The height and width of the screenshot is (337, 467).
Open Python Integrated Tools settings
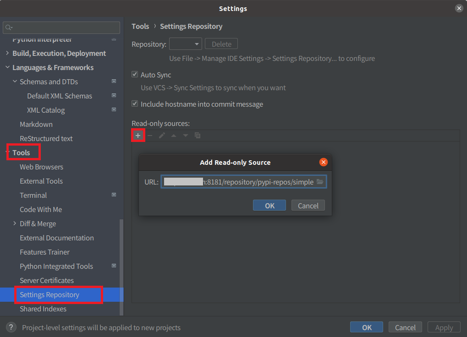coord(56,266)
